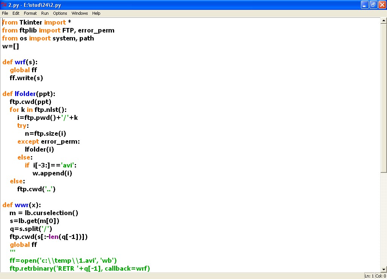
Task: Close the 2.py editor window
Action: pos(381,5)
